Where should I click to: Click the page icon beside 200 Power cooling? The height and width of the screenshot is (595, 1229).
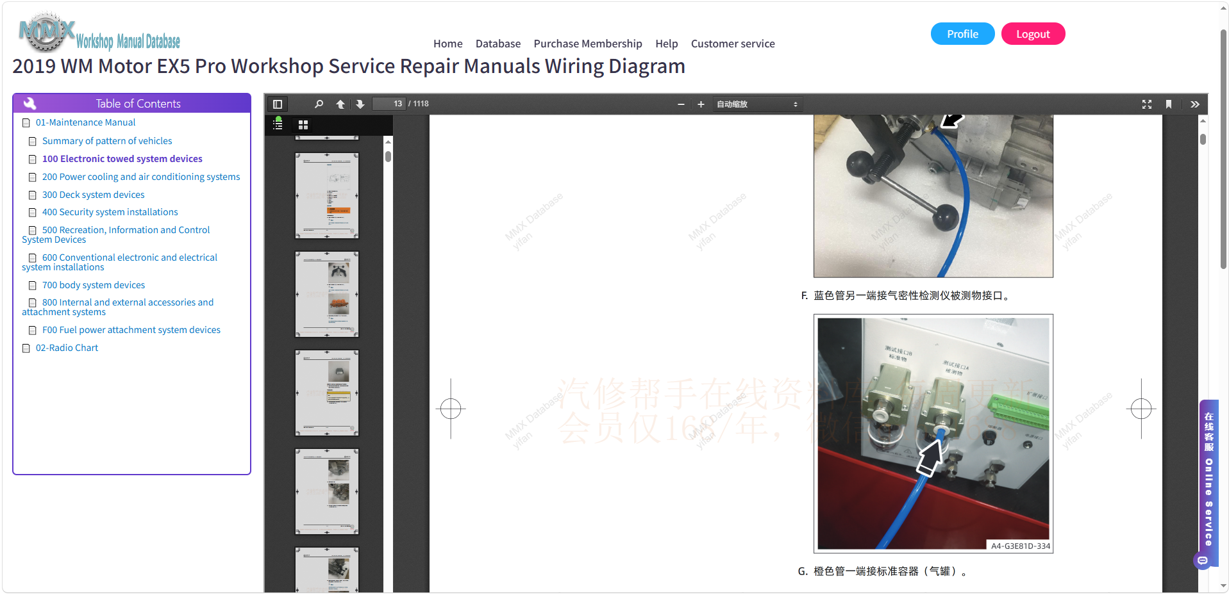[33, 177]
